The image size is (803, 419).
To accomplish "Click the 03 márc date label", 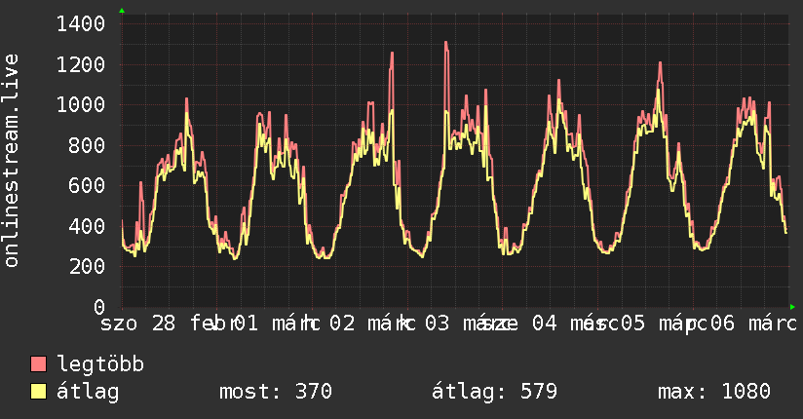I will [467, 324].
